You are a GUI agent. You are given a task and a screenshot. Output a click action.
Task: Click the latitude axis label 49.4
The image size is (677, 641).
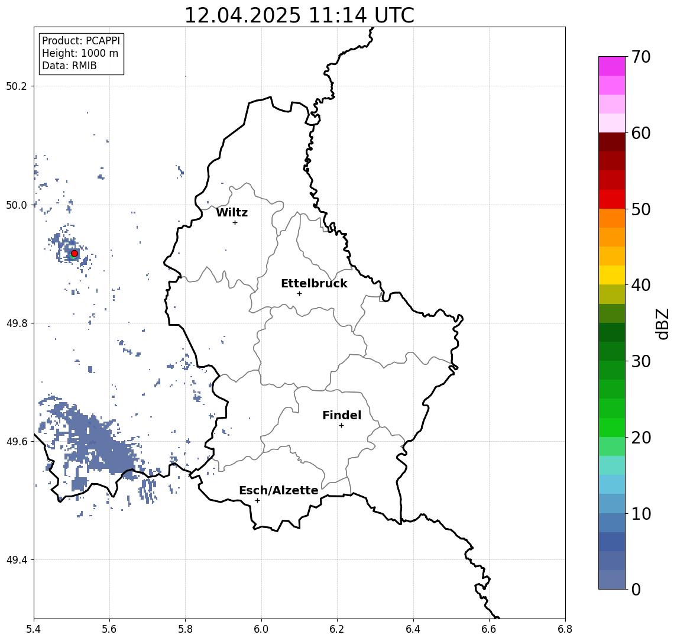[x=17, y=560]
